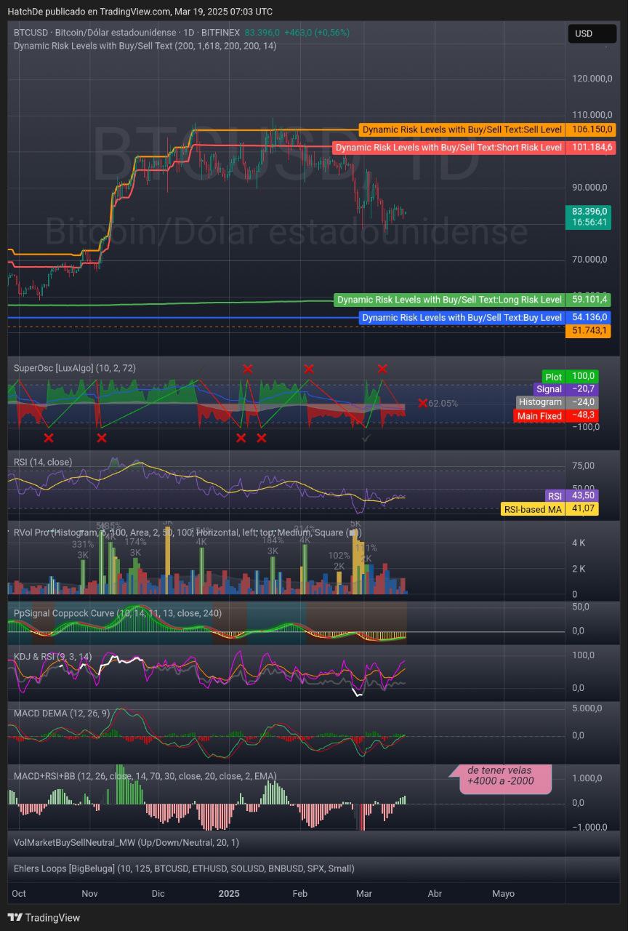Click the pink note 'de tener velas'
Viewport: 628px width, 931px height.
tap(500, 776)
